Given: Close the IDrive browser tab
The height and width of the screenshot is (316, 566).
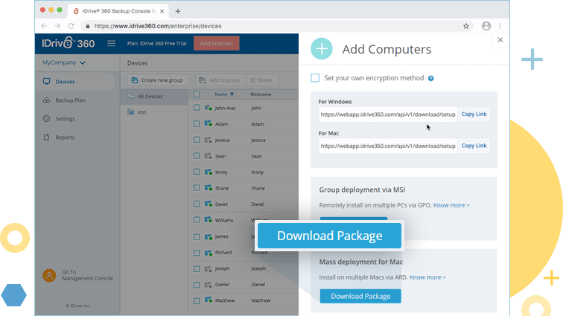Looking at the screenshot, I should click(162, 11).
